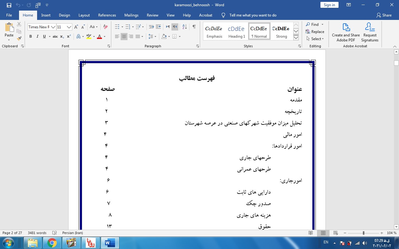This screenshot has height=249, width=399.
Task: Click Replace in the Editing group
Action: (x=315, y=32)
